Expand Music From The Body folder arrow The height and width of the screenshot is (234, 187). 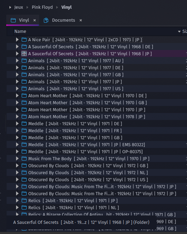pyautogui.click(x=17, y=159)
